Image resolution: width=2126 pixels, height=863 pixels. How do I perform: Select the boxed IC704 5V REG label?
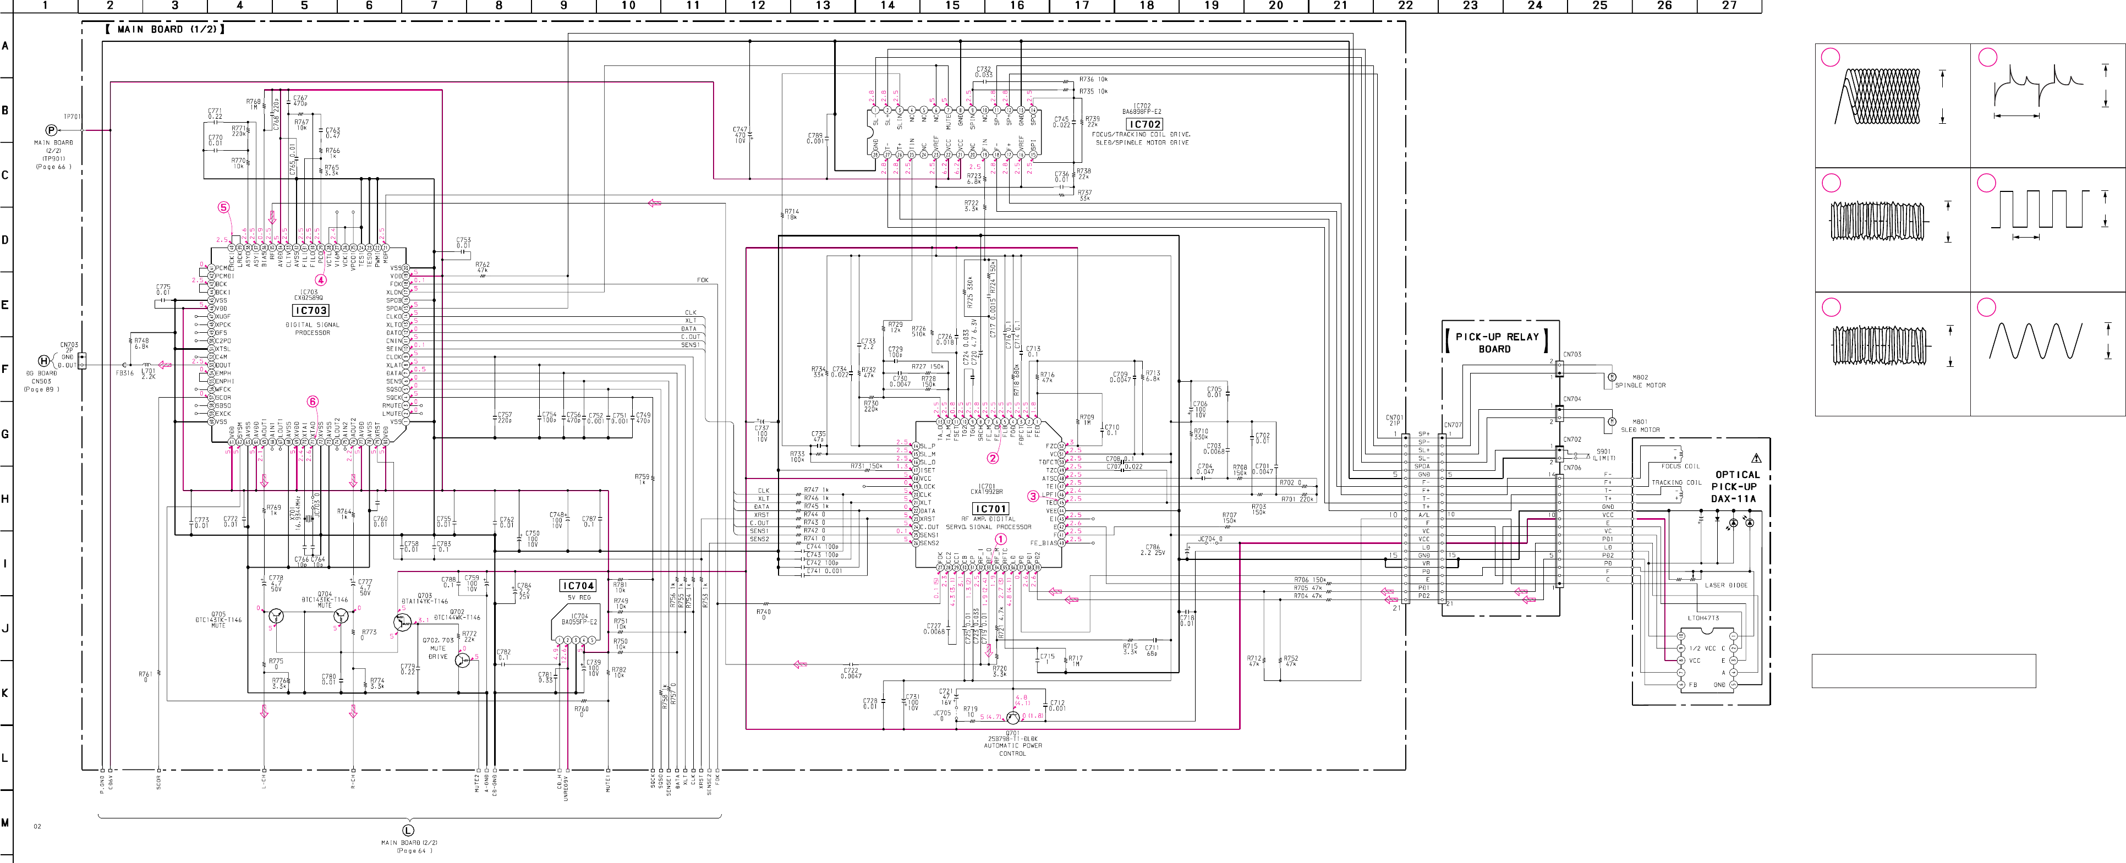[578, 586]
